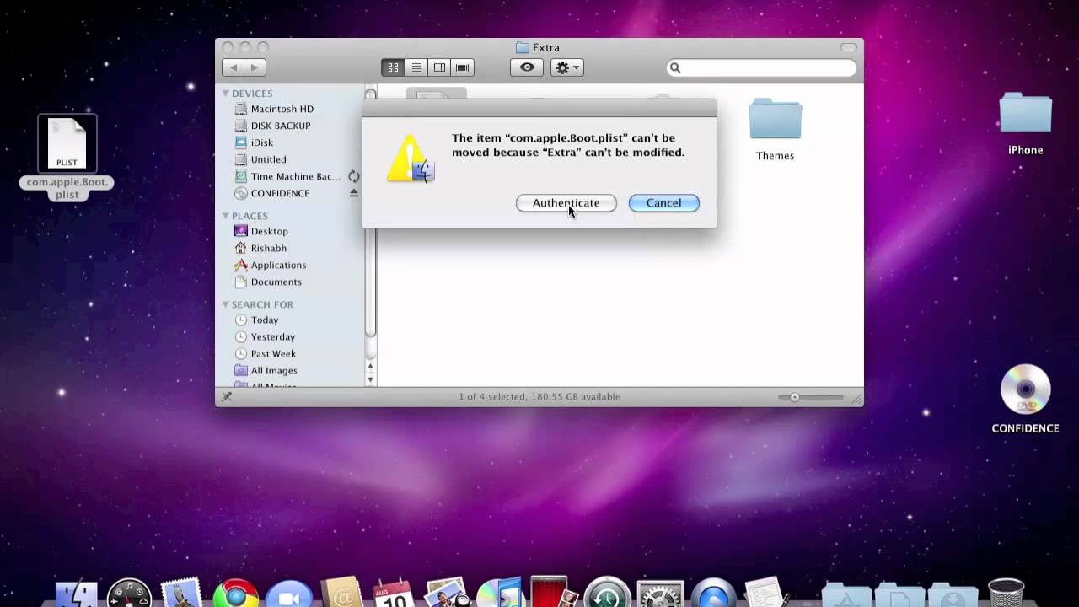Viewport: 1079px width, 607px height.
Task: Select com.apple.Boot.plist on desktop
Action: tap(67, 158)
